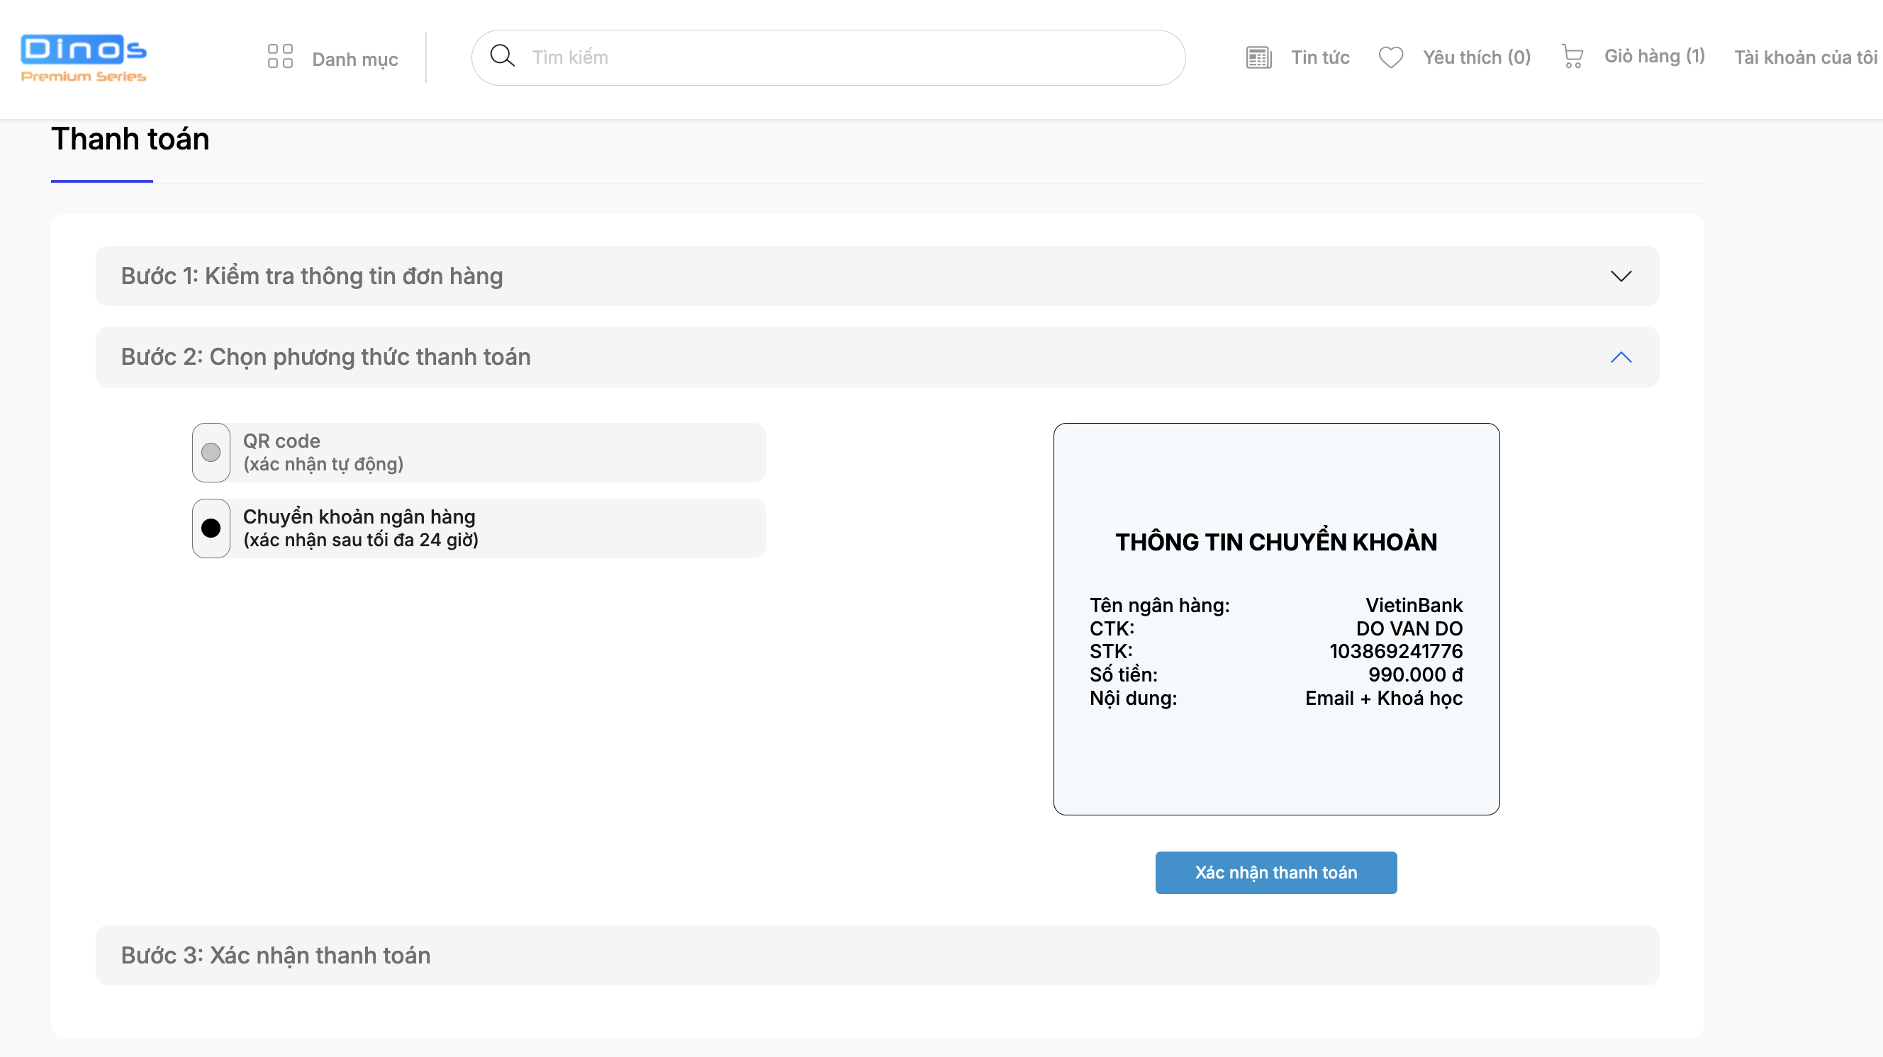Click the search magnifier icon
This screenshot has width=1883, height=1057.
click(502, 55)
